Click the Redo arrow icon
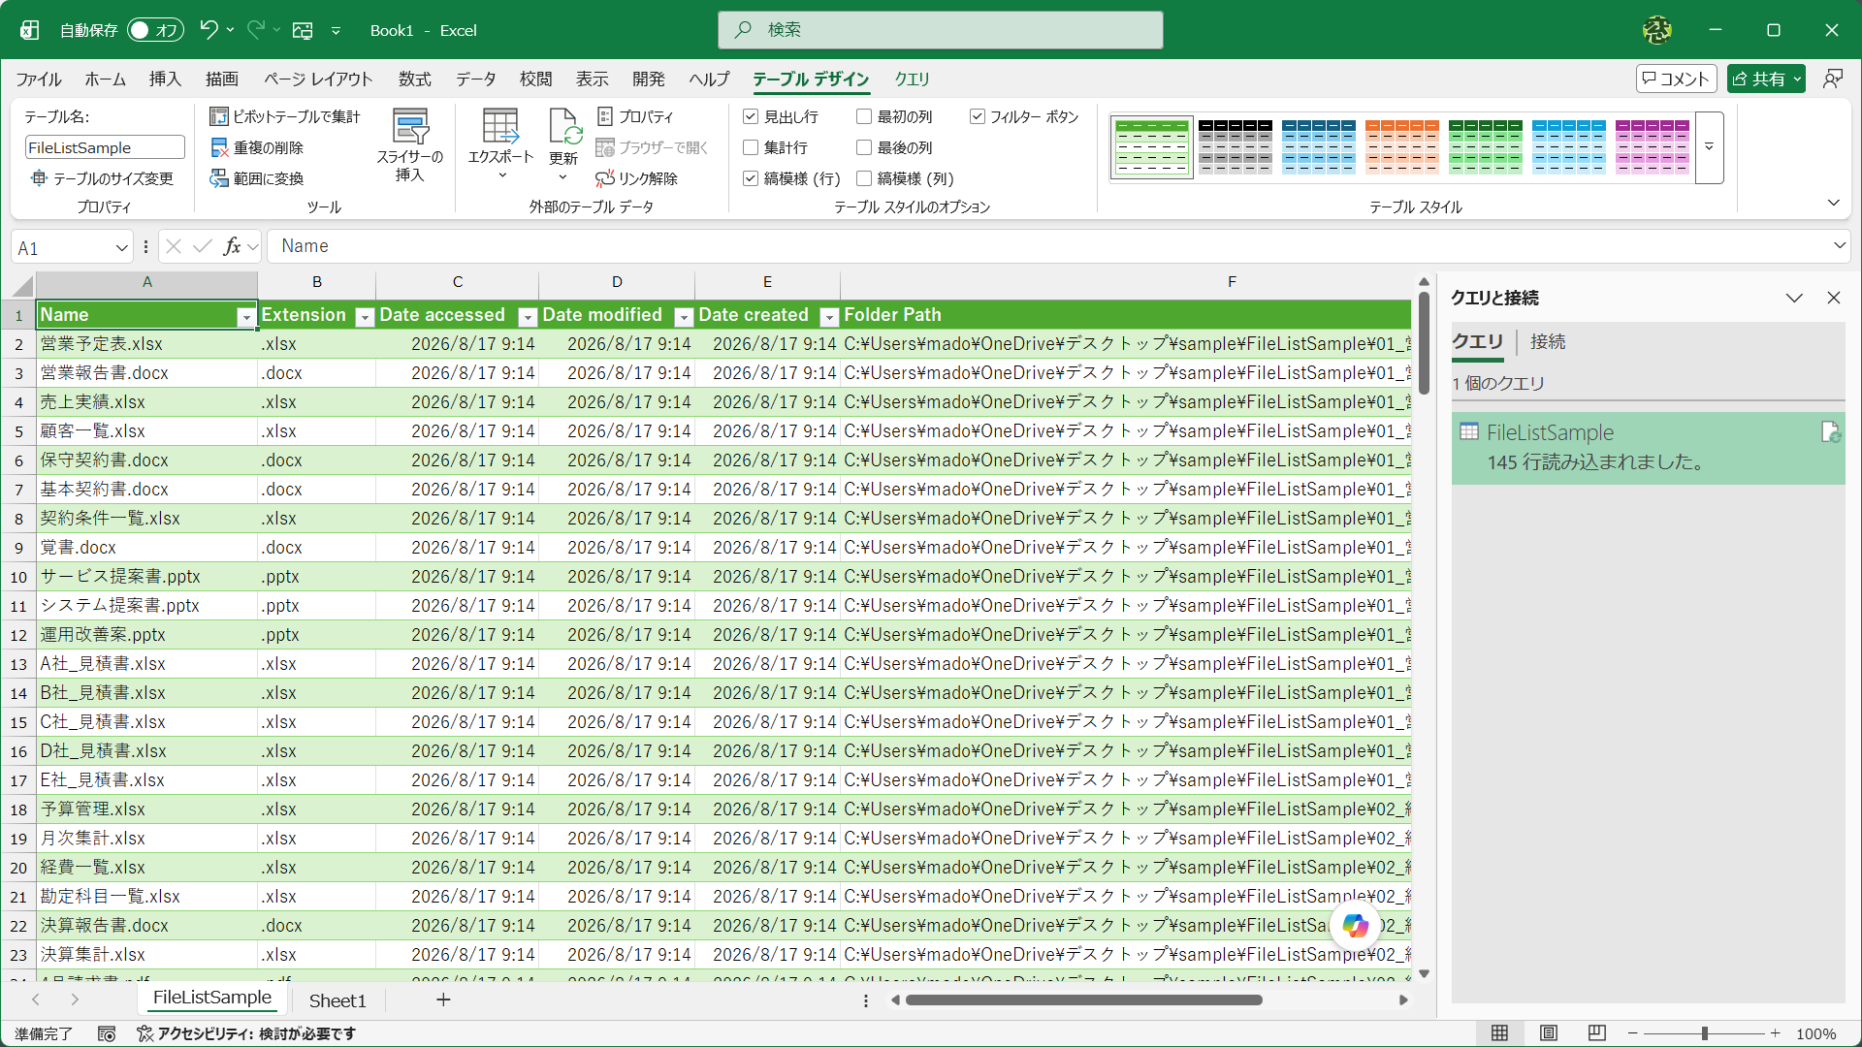Screen dimensions: 1862x1047 (256, 30)
